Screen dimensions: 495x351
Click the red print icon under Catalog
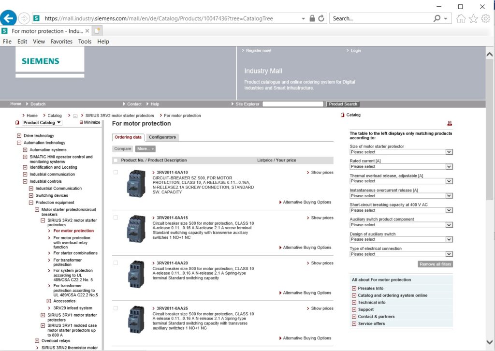[x=450, y=123]
